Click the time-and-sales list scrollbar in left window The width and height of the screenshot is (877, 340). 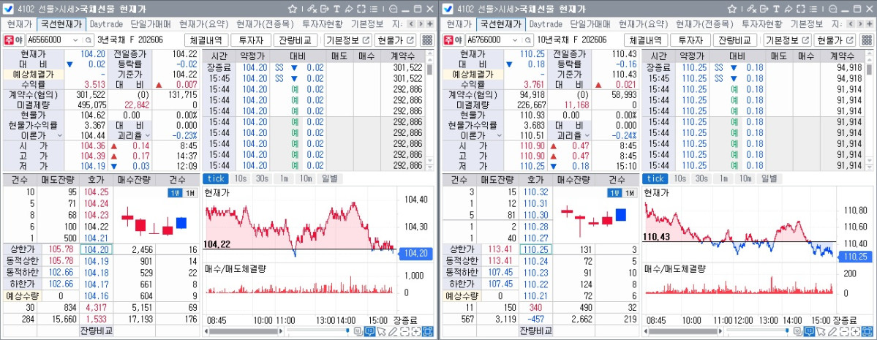429,69
